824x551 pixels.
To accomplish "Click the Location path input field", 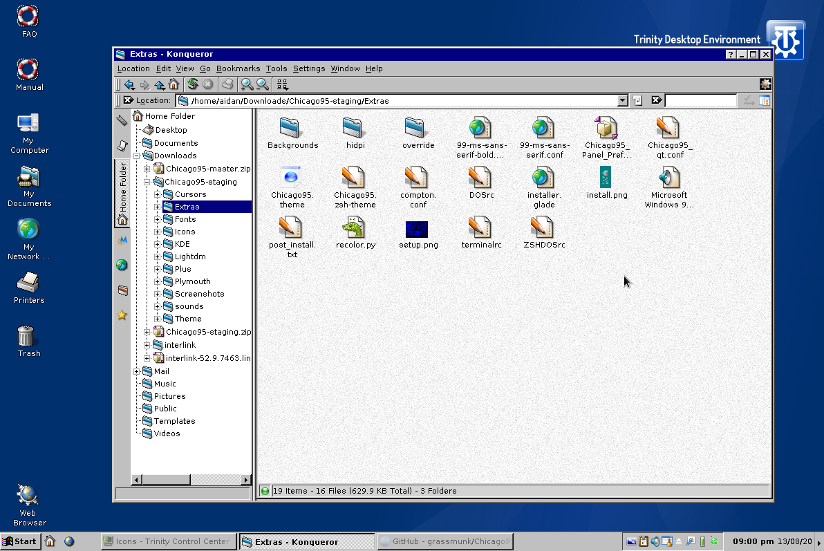I will point(397,100).
